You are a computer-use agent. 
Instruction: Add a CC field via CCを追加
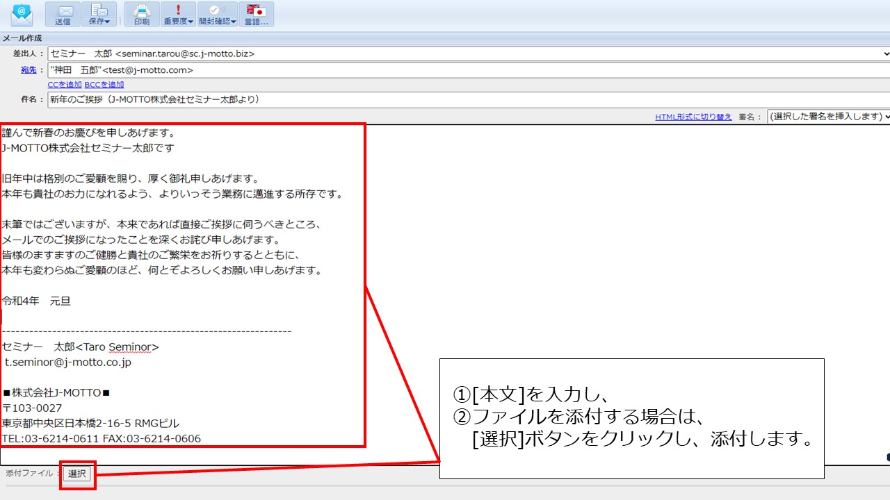click(x=65, y=85)
